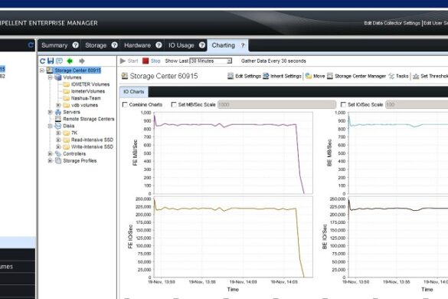Image resolution: width=448 pixels, height=299 pixels.
Task: Expand the Read-Intensive SSD folder
Action: click(x=58, y=140)
